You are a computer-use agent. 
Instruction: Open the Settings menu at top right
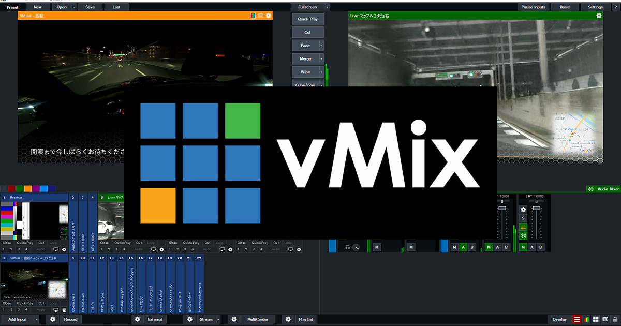tap(595, 7)
